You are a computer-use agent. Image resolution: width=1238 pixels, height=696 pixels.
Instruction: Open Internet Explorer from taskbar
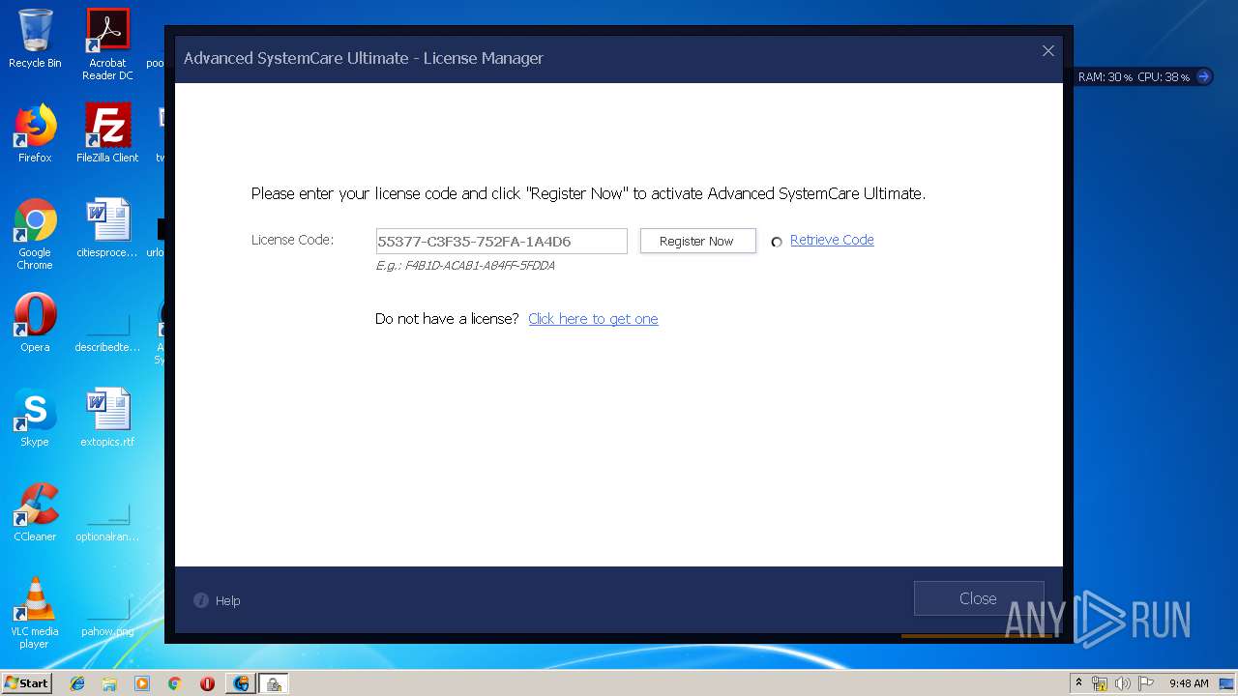[x=77, y=683]
